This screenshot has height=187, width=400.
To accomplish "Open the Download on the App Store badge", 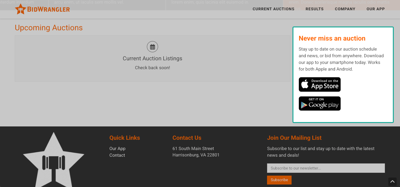I will point(320,84).
